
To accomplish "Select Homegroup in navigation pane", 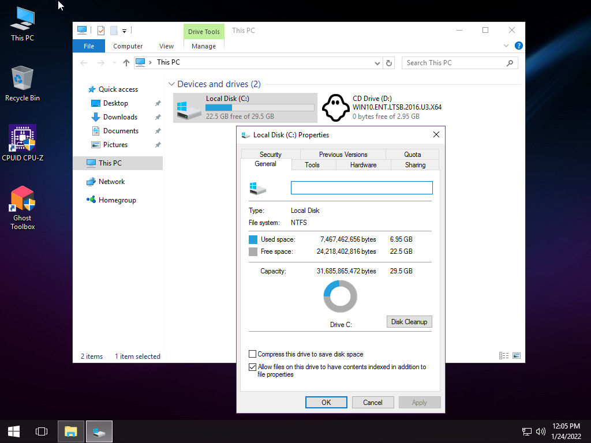I will pos(117,200).
